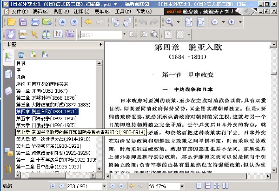
Task: Expand the zoom out dropdown arrow
Action: 223,22
